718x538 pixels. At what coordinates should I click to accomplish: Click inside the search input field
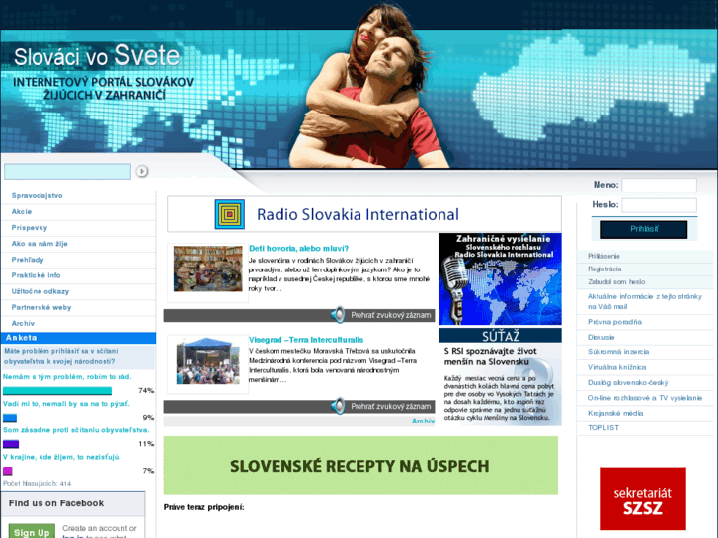point(67,171)
